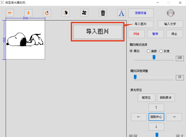Delete image using the trash can icon
The height and width of the screenshot is (137, 186).
pyautogui.click(x=103, y=13)
